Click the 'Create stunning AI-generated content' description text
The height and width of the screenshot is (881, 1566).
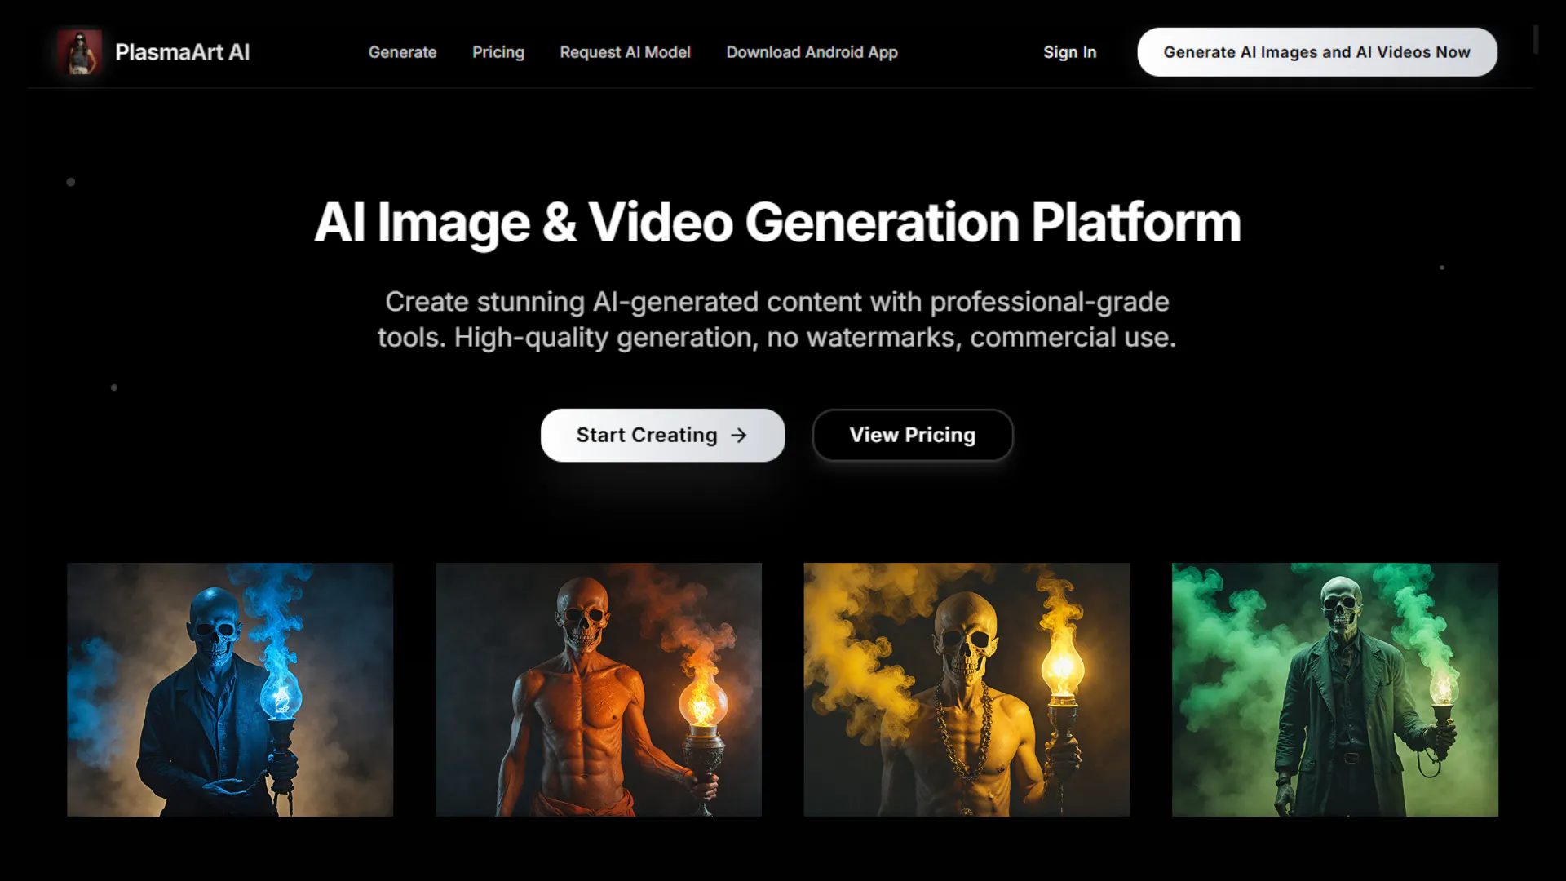777,319
